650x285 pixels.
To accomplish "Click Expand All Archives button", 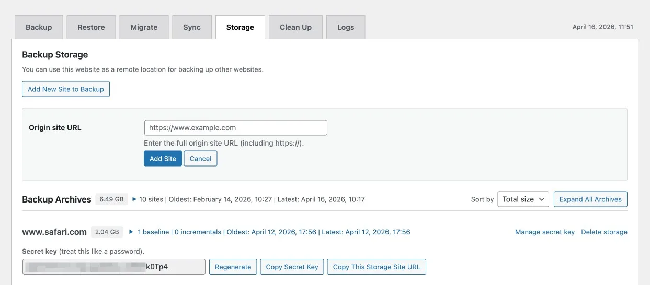I will (590, 199).
